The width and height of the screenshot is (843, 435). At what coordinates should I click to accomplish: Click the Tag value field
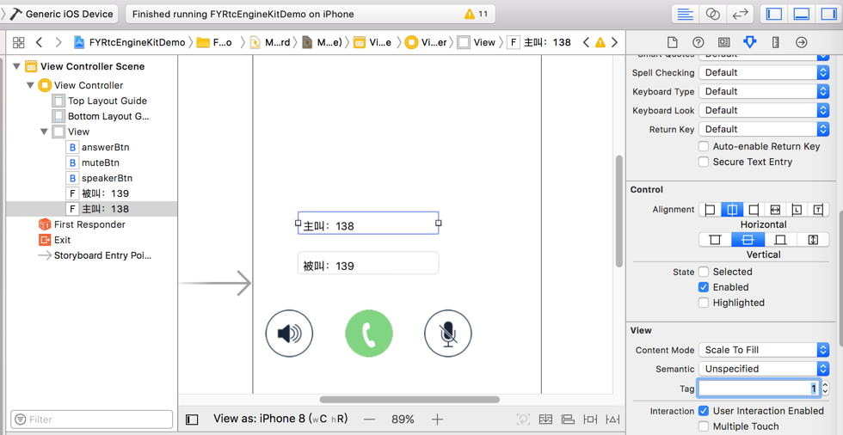[x=759, y=388]
